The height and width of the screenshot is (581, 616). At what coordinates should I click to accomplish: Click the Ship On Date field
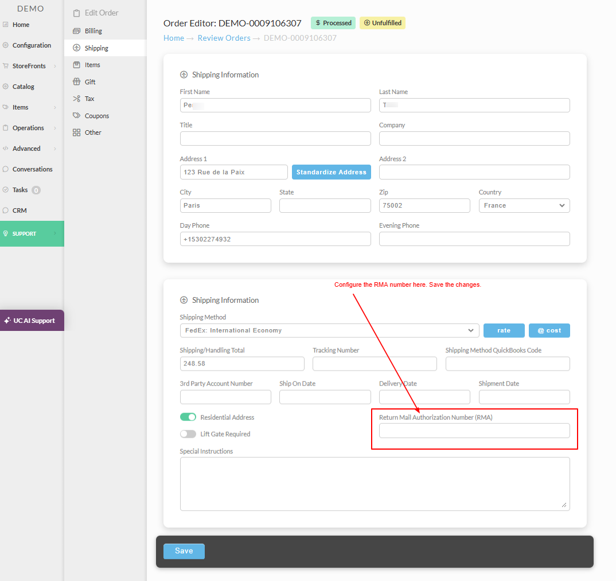pos(325,397)
